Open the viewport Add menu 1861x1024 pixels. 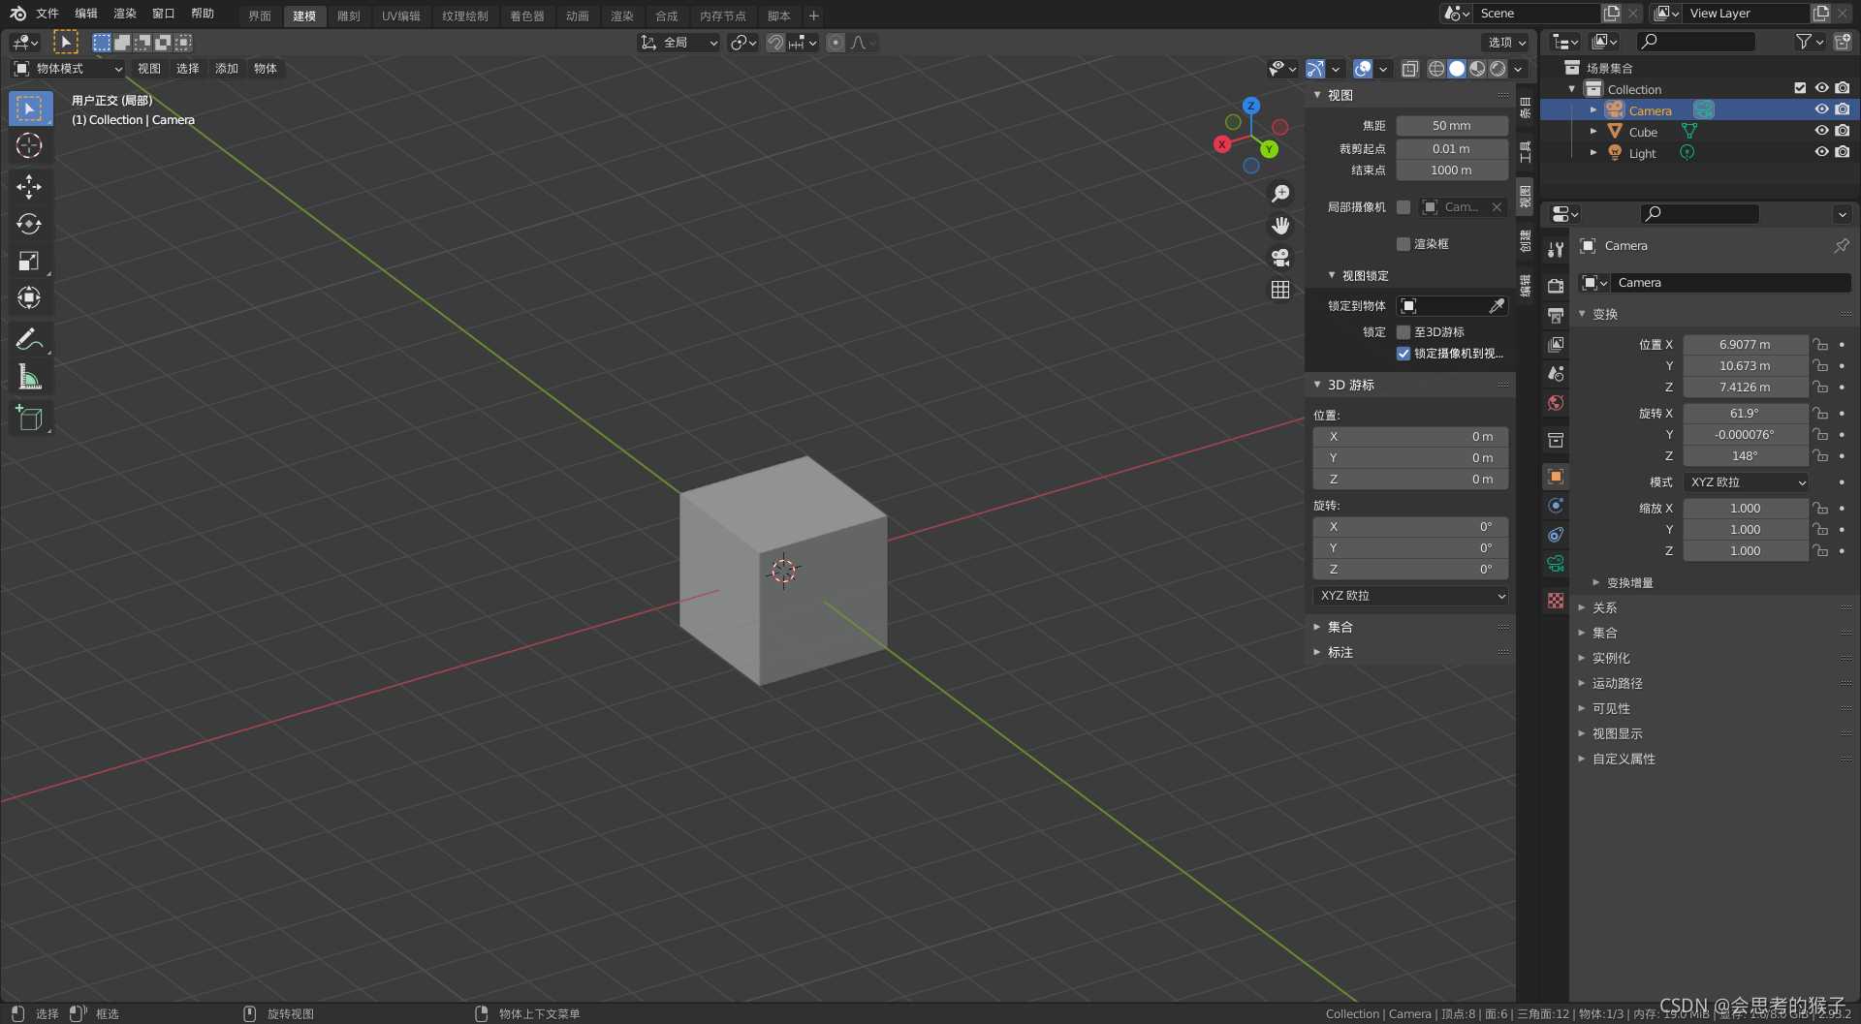coord(227,69)
